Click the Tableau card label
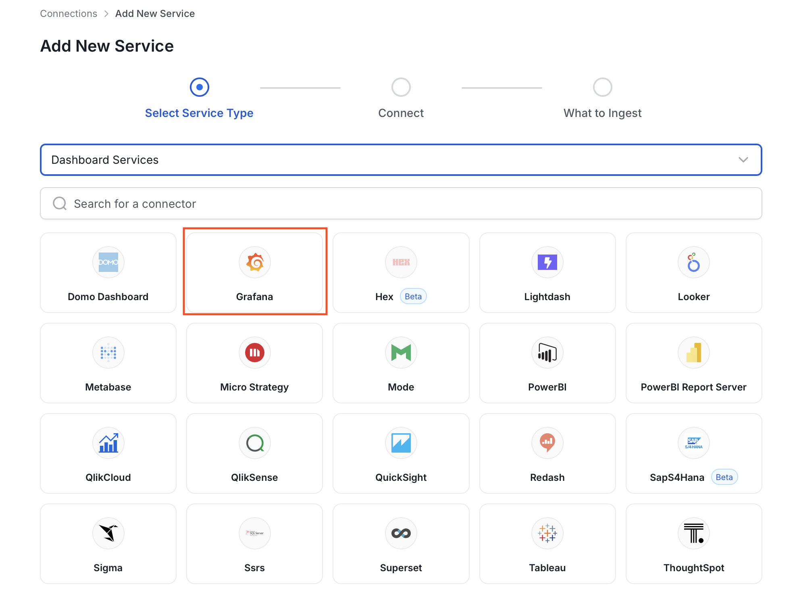The width and height of the screenshot is (795, 593). click(x=547, y=568)
